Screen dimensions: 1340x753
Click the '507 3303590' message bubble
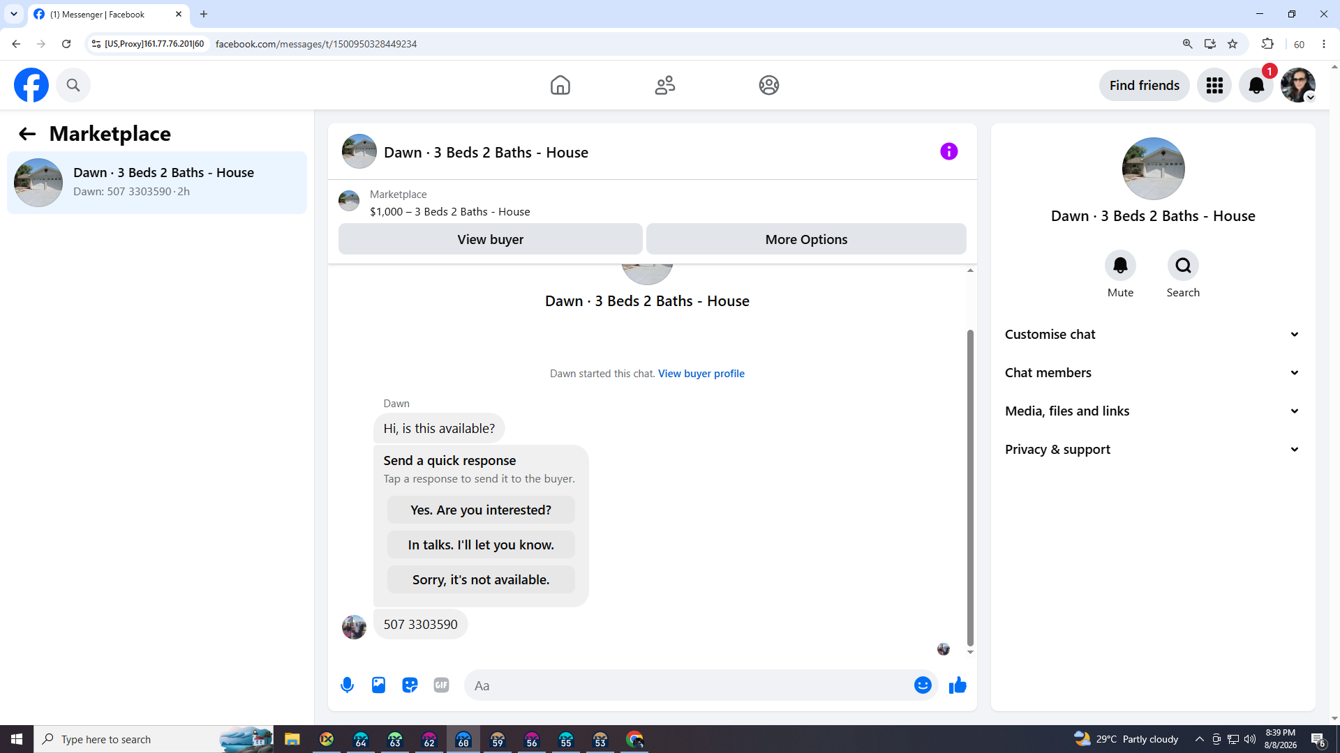[420, 624]
